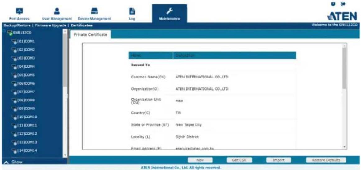The image size is (361, 170).
Task: Open the User Management section icon
Action: click(57, 11)
